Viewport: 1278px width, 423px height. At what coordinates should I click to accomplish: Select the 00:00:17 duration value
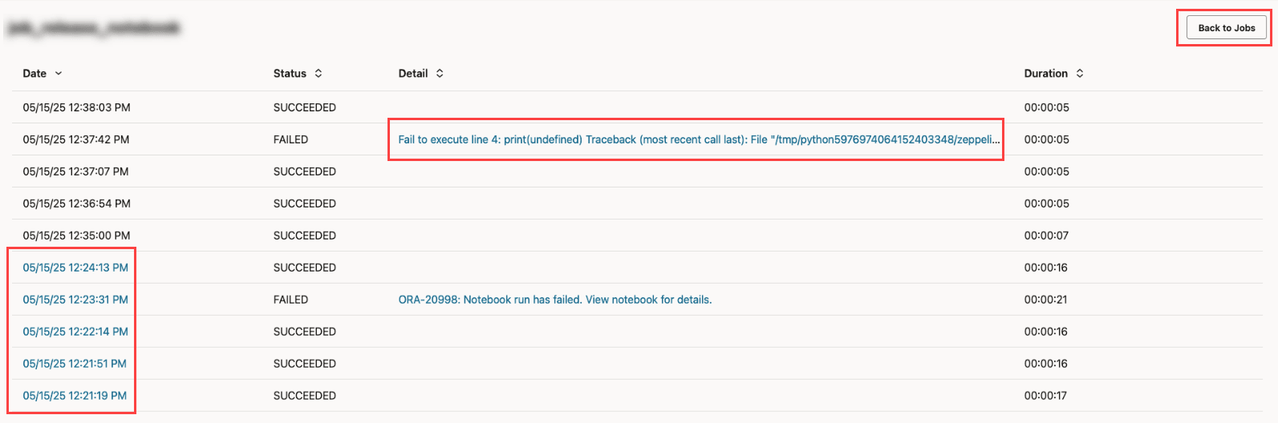point(1046,396)
